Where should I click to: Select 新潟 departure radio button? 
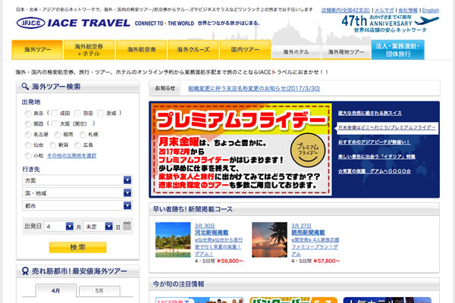tap(52, 145)
